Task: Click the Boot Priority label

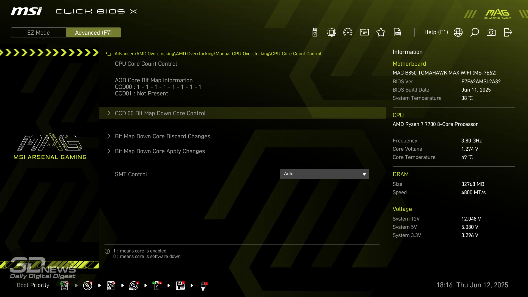Action: coord(33,285)
